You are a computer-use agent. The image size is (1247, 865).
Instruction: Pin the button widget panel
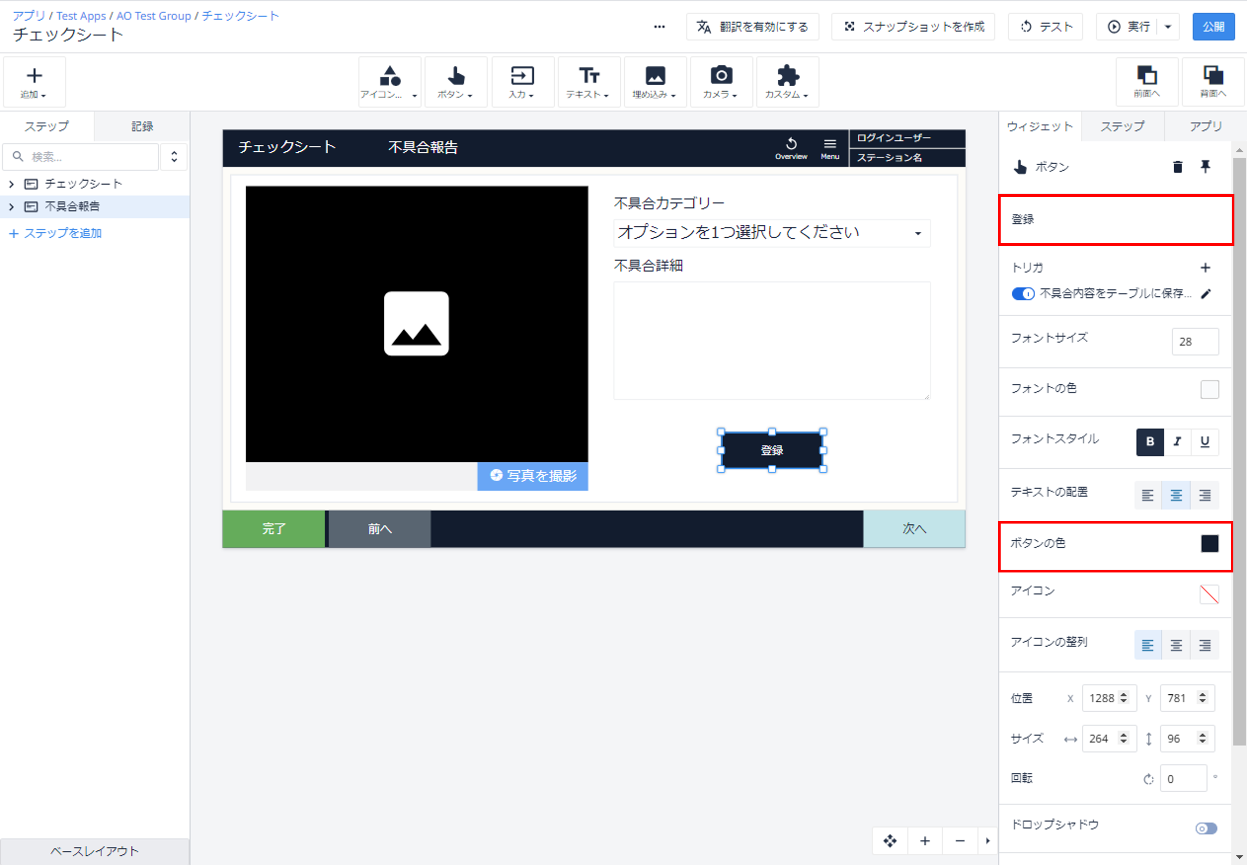point(1205,166)
